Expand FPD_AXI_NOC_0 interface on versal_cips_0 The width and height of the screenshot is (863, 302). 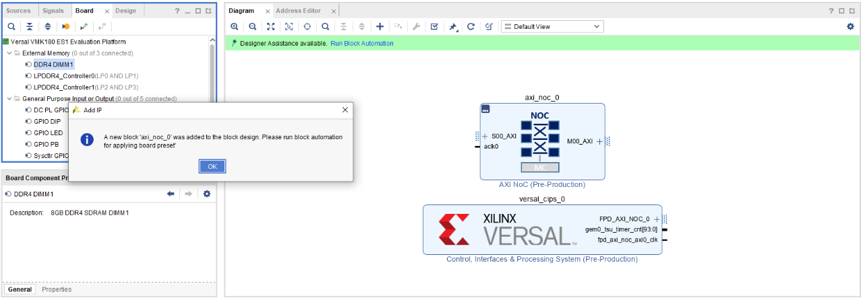(x=657, y=219)
